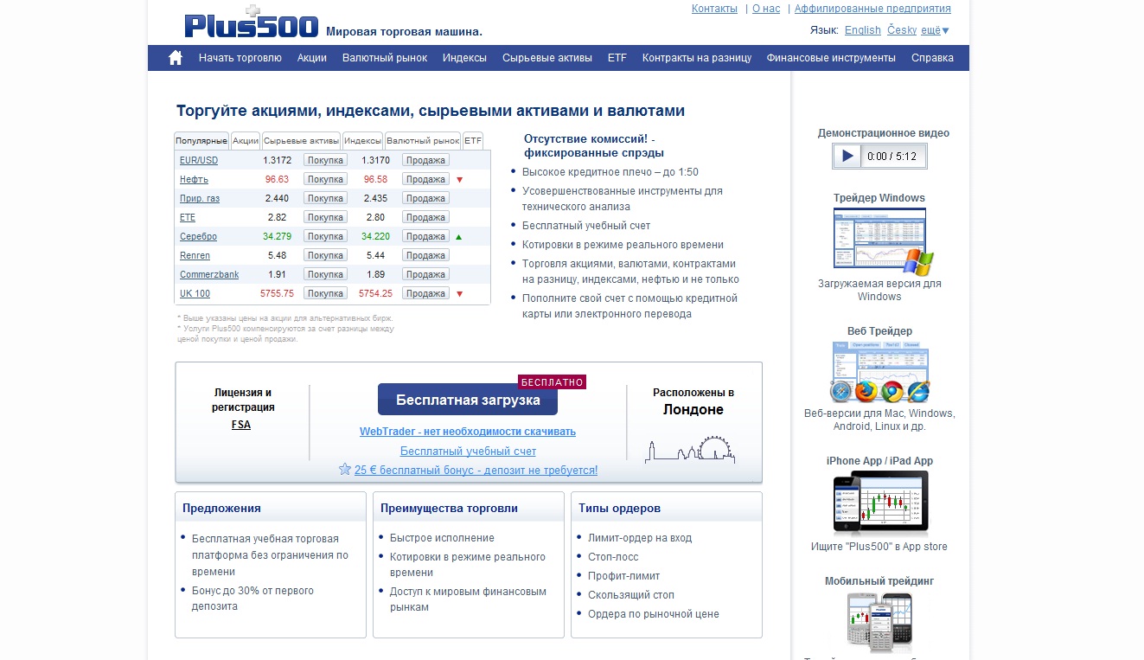Click the Plus500 logo
1144x660 pixels.
click(x=252, y=22)
